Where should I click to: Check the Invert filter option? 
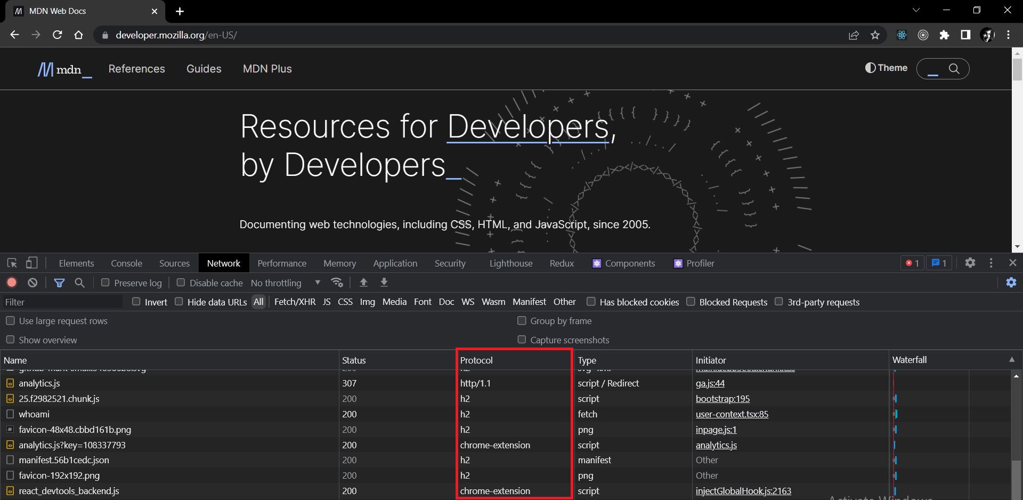coord(136,302)
